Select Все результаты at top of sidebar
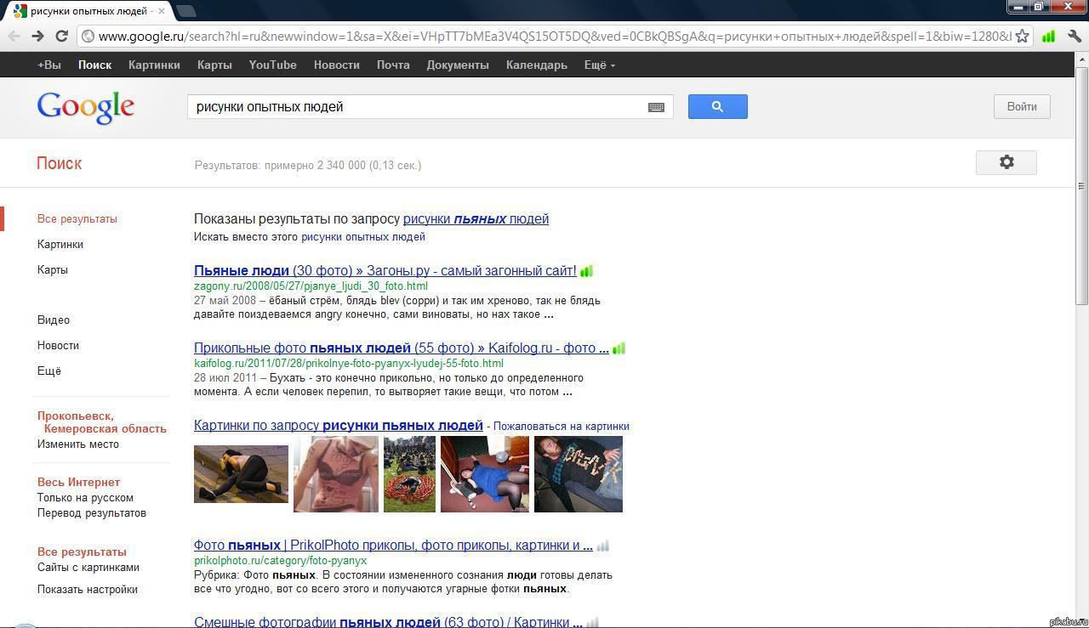The width and height of the screenshot is (1089, 628). 77,218
